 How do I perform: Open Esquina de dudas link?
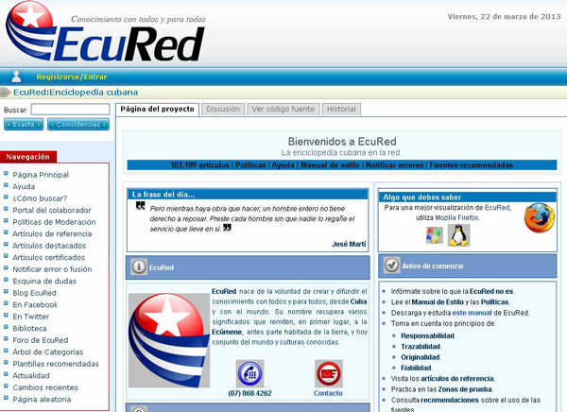44,281
